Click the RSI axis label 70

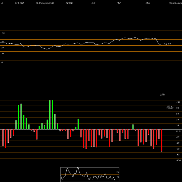3,42
